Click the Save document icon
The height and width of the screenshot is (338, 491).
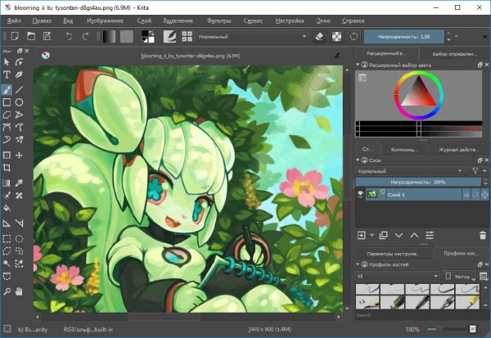coord(45,37)
